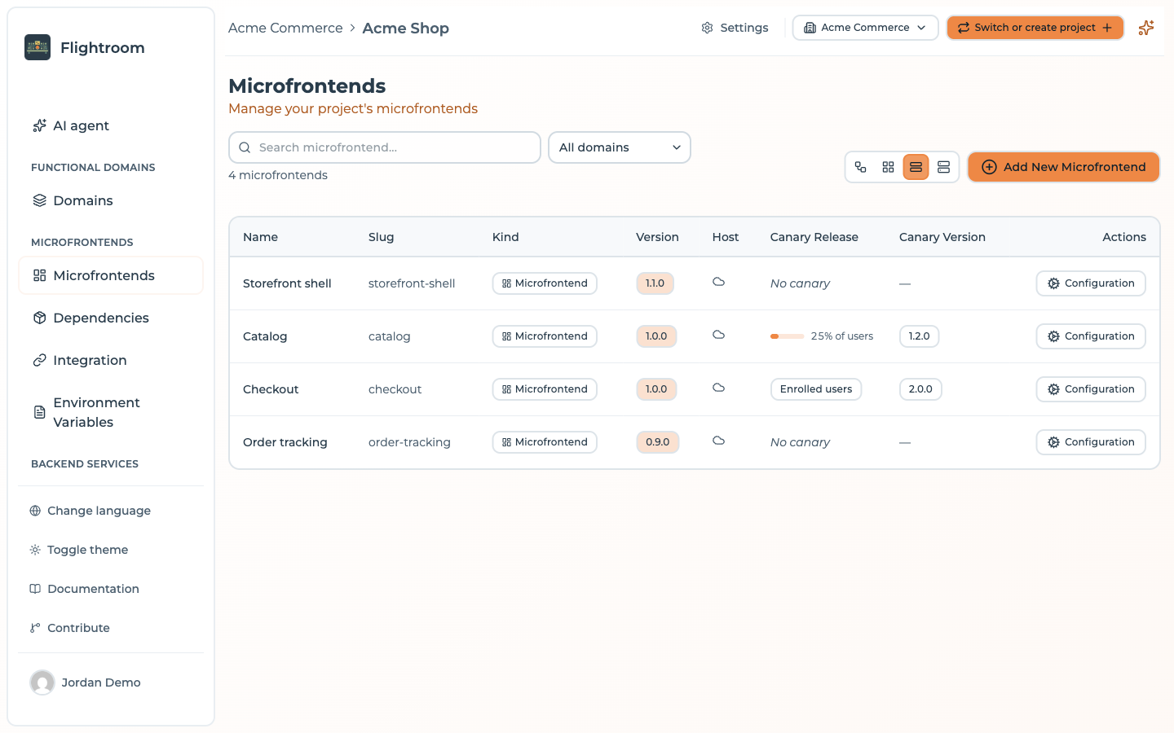The image size is (1174, 733).
Task: Click into Search microfrontend field
Action: click(x=385, y=147)
